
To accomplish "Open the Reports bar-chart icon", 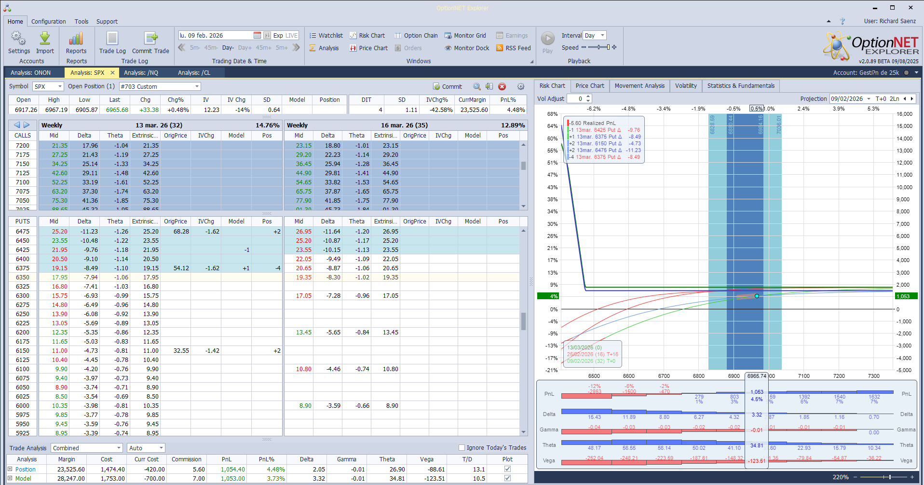I will tap(76, 39).
